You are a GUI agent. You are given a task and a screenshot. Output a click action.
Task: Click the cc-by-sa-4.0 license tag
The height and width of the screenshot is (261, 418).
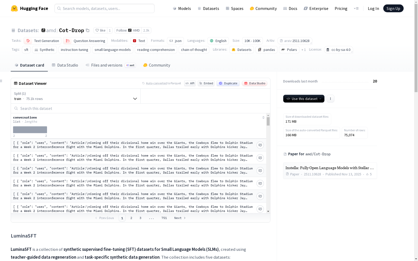click(x=339, y=50)
